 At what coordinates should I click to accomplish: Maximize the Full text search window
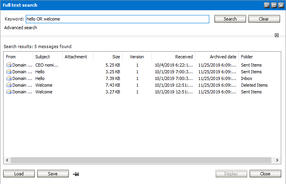[x=274, y=5]
